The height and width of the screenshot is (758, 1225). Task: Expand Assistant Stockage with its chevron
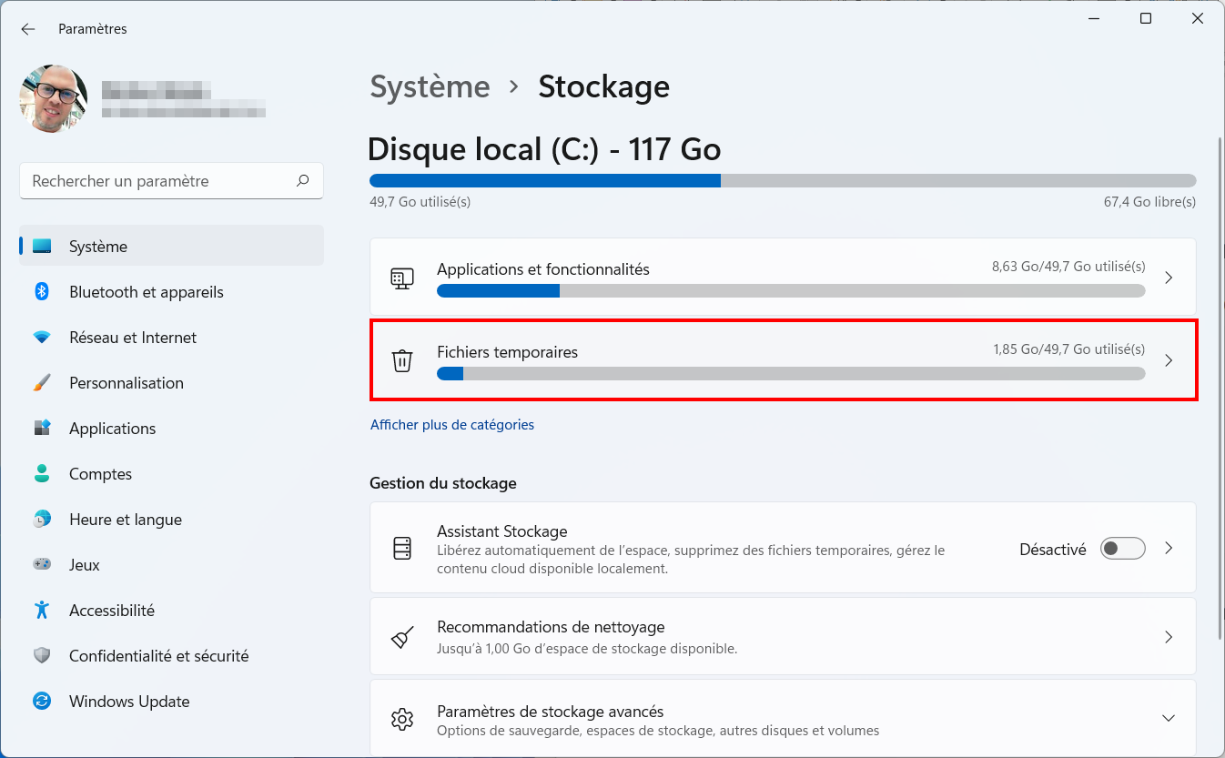pyautogui.click(x=1169, y=549)
